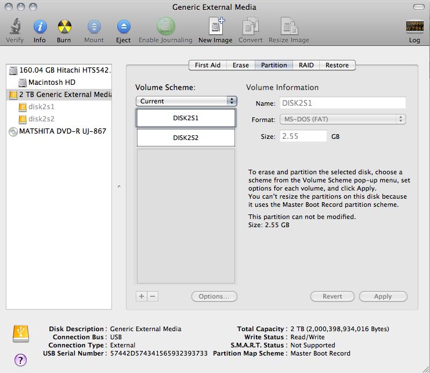Click the toolbar toggle pill button in title bar
Screen dimensions: 430x373
pyautogui.click(x=419, y=7)
